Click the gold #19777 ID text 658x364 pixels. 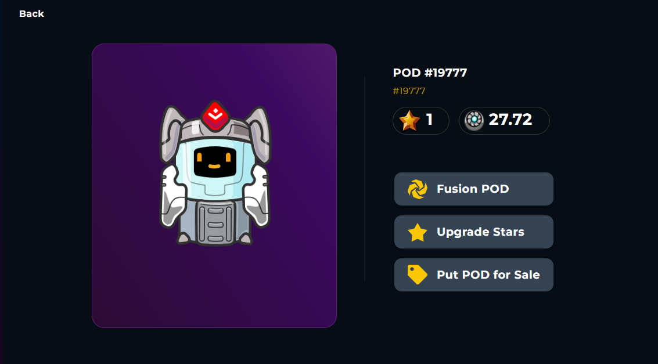409,91
